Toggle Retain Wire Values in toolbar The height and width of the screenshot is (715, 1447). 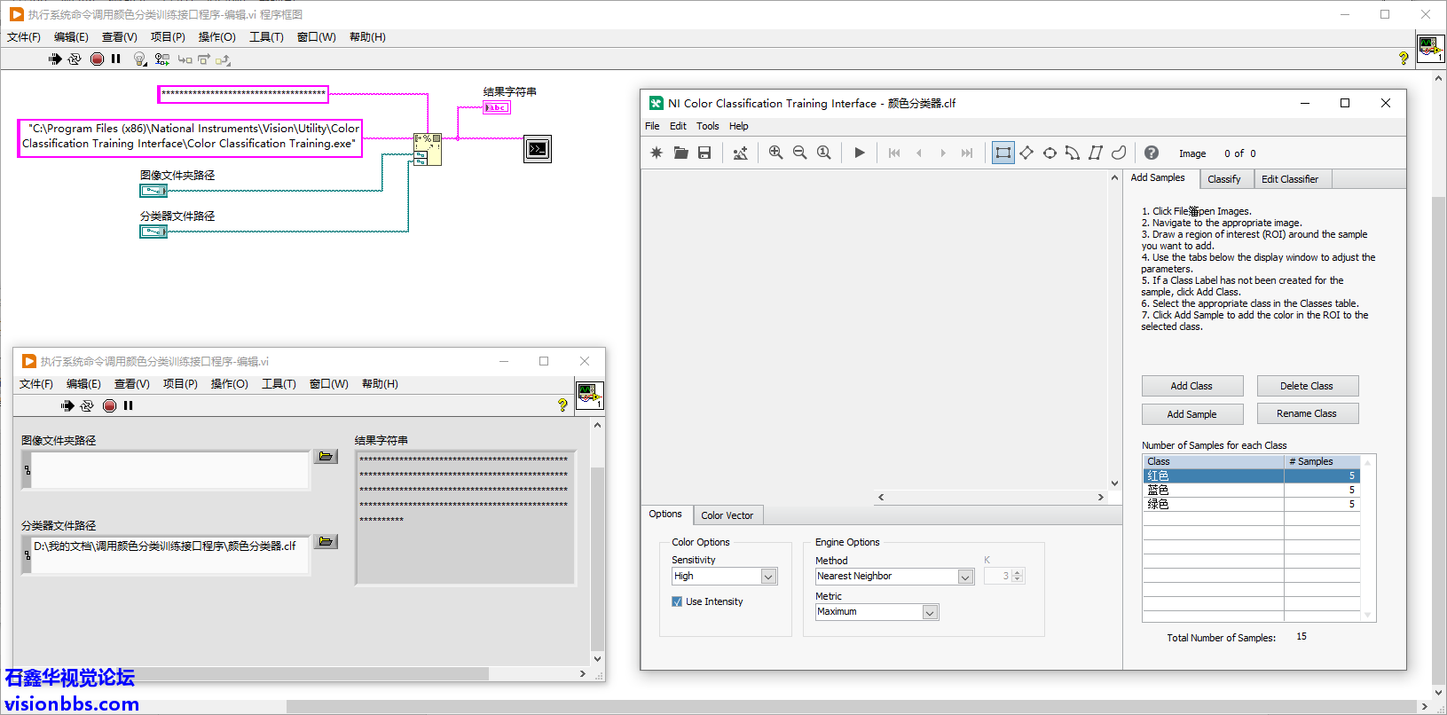(161, 59)
